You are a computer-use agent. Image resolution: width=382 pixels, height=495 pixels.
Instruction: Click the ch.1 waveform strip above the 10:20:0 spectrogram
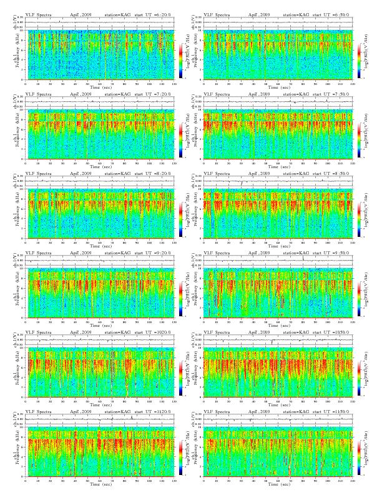pyautogui.click(x=100, y=340)
